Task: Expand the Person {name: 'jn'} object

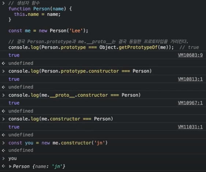Action: coord(10,167)
